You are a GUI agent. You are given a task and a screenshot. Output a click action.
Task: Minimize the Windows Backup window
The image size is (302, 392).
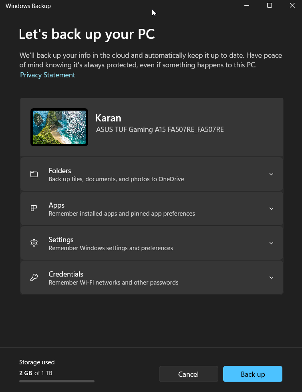tap(247, 6)
